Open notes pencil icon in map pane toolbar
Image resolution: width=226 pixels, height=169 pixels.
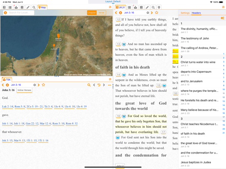[28, 7]
